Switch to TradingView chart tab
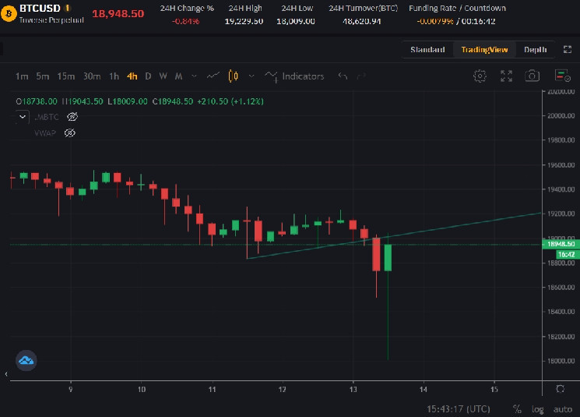Image resolution: width=580 pixels, height=417 pixels. tap(484, 50)
